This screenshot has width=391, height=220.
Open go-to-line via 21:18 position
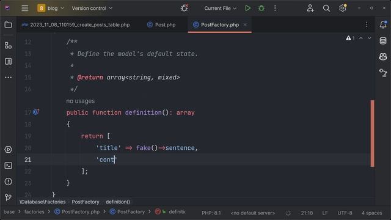coord(307,213)
